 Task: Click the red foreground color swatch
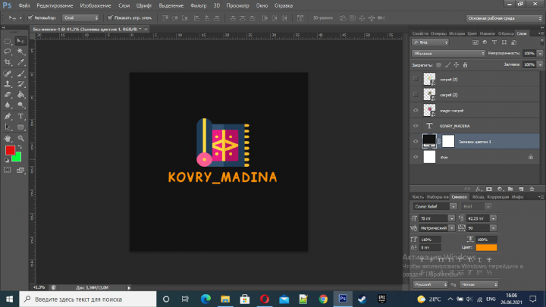pos(10,150)
